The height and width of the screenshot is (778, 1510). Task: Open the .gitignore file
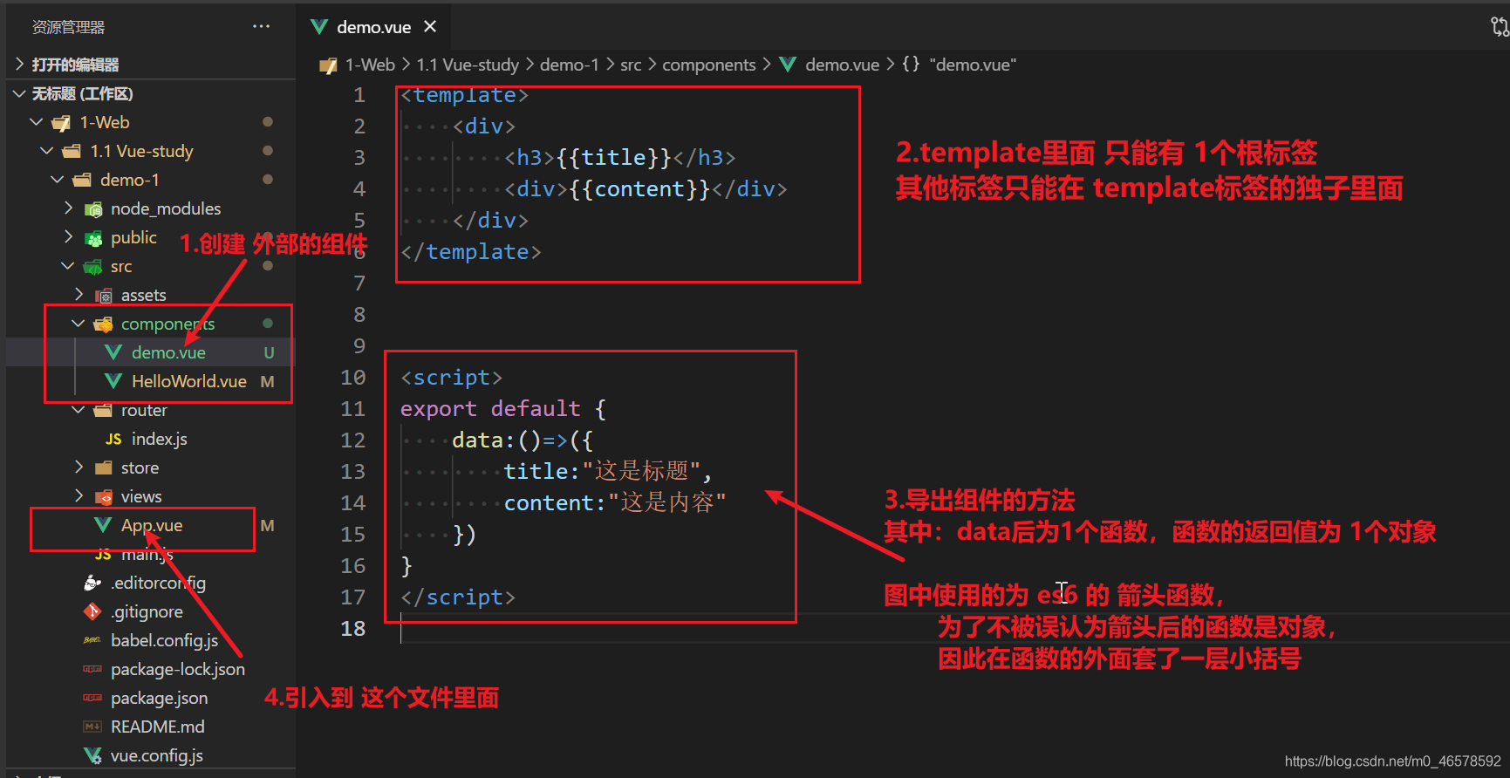point(147,611)
